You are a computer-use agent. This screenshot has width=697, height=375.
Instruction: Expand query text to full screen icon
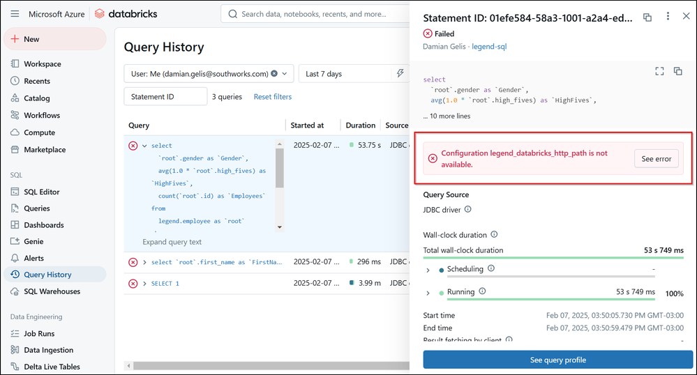(659, 71)
